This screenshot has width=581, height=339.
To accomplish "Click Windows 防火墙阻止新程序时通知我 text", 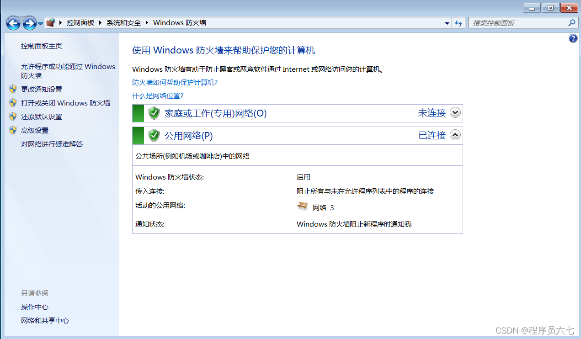I will [x=354, y=224].
